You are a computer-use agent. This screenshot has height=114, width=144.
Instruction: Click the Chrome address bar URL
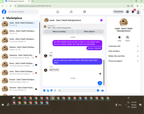tap(34, 6)
